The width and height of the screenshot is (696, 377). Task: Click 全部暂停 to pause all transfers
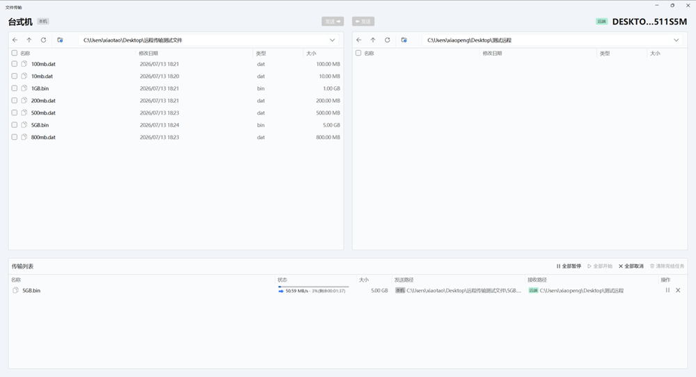(x=569, y=266)
